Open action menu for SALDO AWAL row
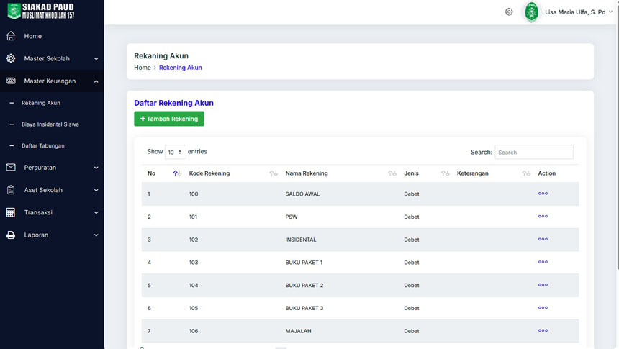This screenshot has height=349, width=619. (x=543, y=194)
